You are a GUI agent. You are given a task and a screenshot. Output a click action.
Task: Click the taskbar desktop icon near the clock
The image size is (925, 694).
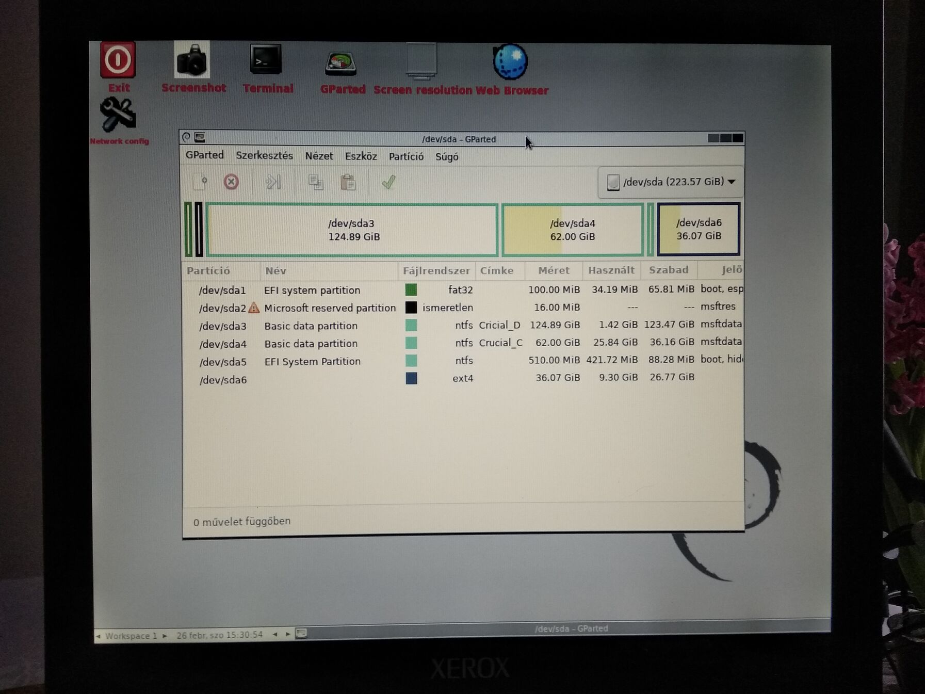tap(301, 633)
